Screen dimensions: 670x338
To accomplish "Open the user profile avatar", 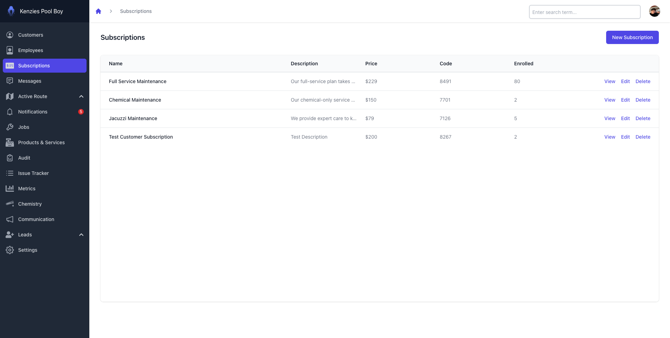I will (x=654, y=11).
